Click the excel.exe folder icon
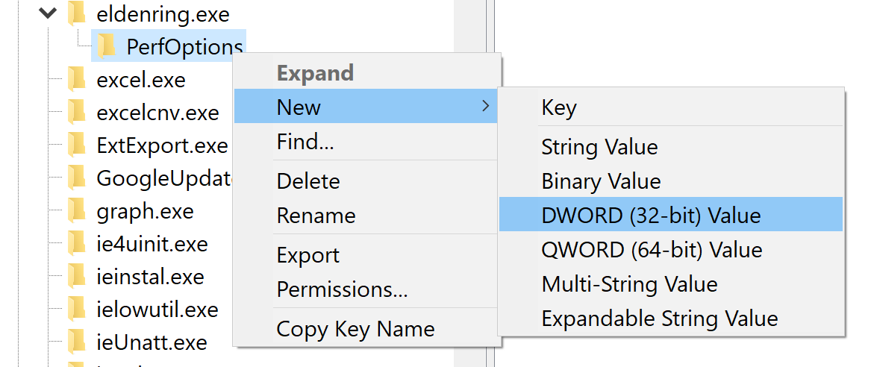This screenshot has width=871, height=367. click(76, 79)
